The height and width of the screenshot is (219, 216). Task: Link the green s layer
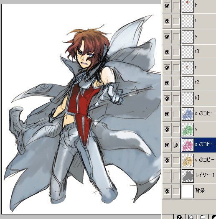point(176,130)
